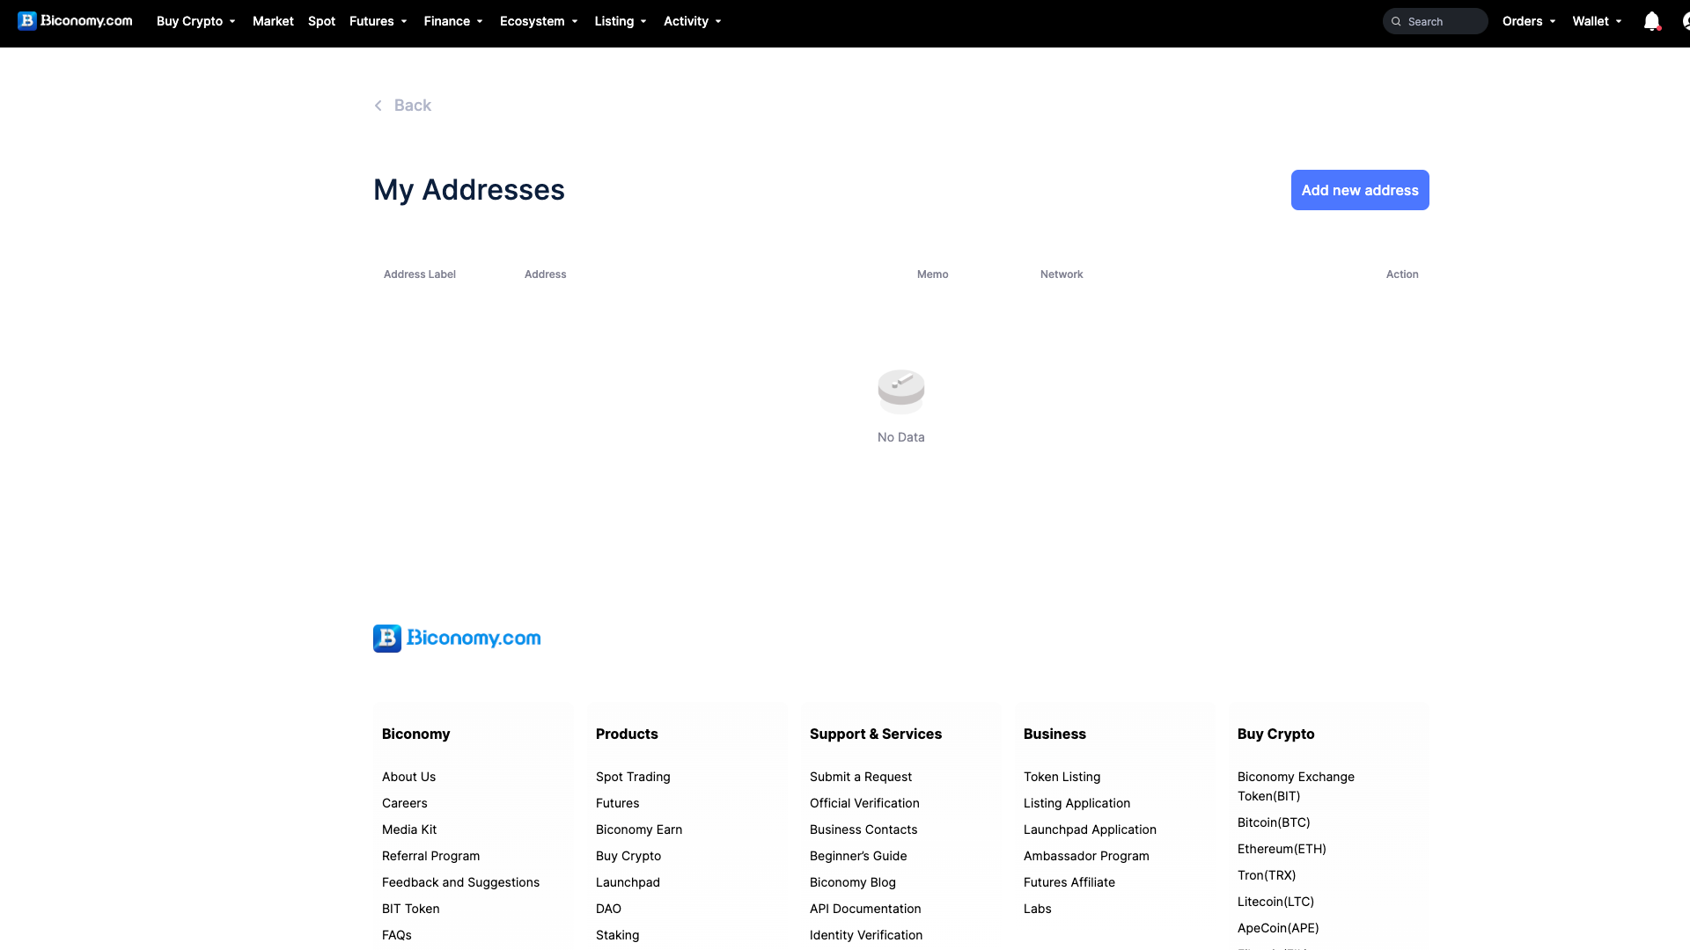
Task: Open the Orders dropdown
Action: pos(1529,21)
